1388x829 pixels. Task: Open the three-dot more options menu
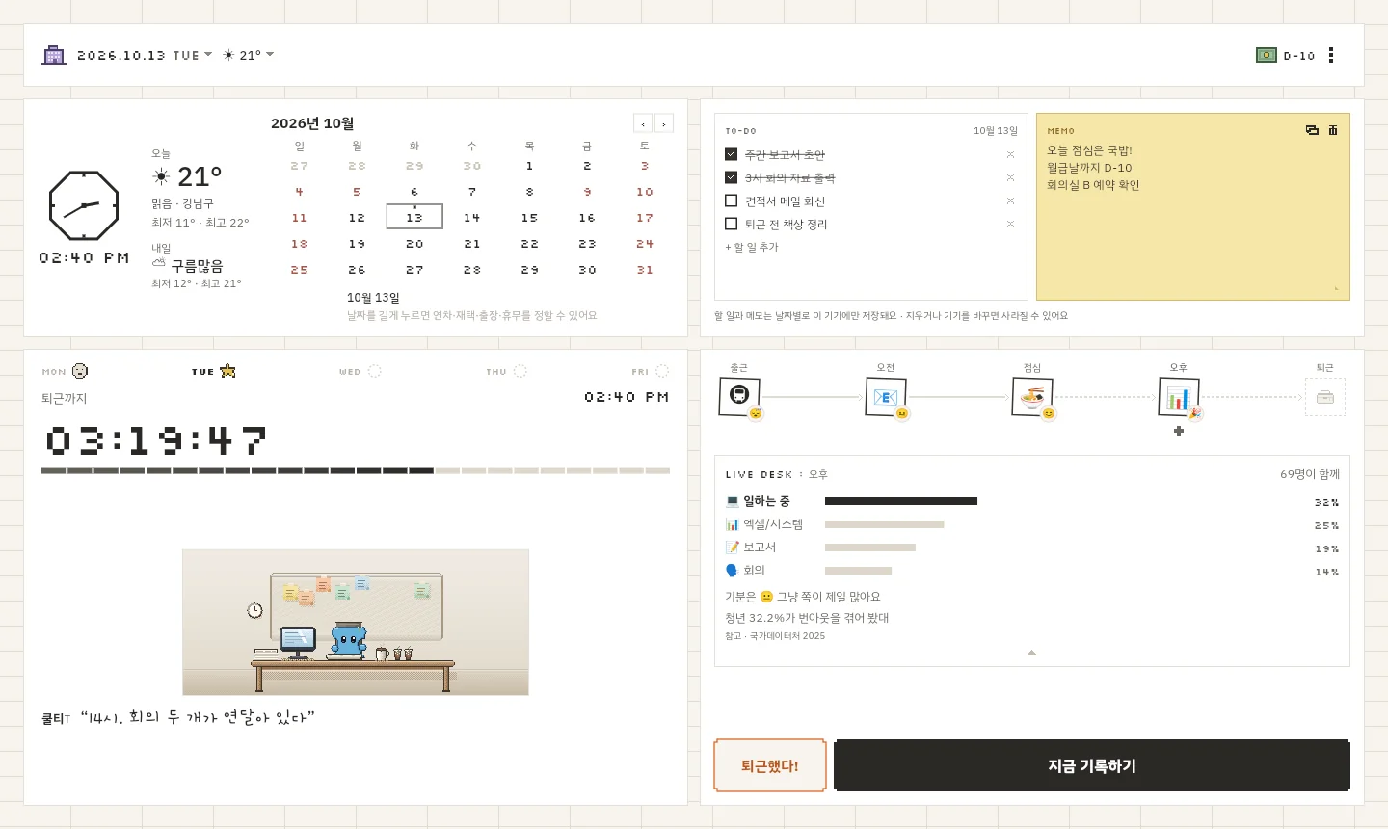(1331, 55)
